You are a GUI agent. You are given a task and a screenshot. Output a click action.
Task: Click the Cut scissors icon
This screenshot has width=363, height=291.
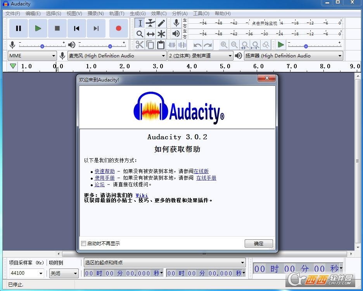pyautogui.click(x=140, y=45)
